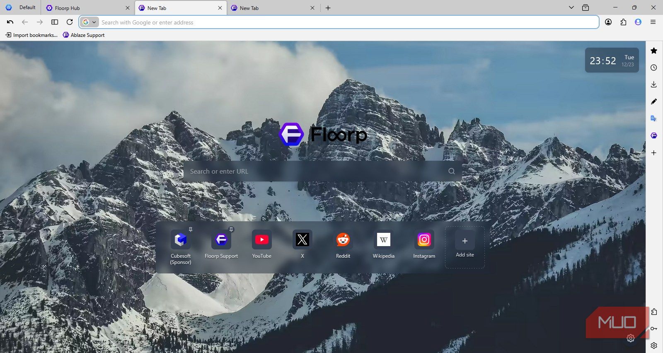Click the Search or enter URL field

[x=322, y=171]
